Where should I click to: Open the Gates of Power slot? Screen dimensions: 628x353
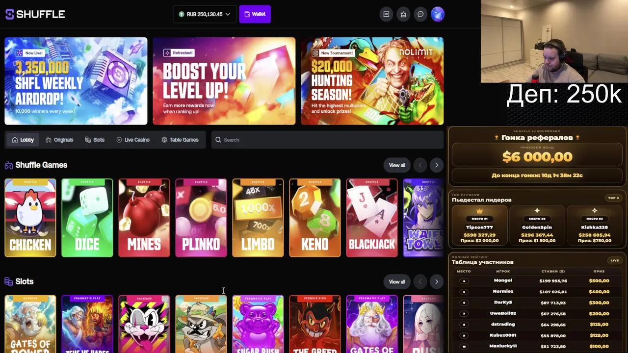point(30,324)
